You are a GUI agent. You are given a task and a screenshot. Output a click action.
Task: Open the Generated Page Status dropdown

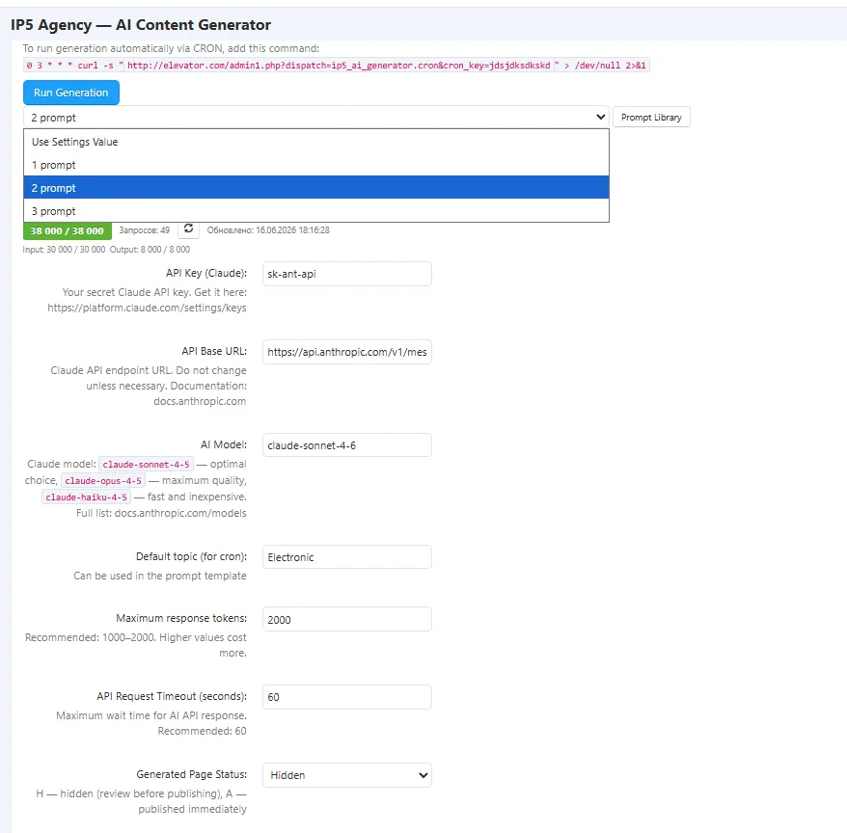[346, 775]
